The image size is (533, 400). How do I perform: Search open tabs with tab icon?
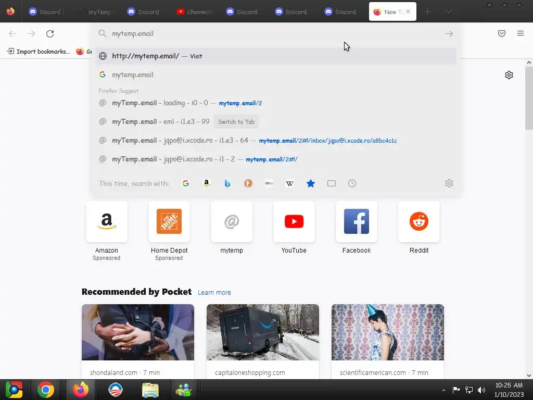[332, 183]
